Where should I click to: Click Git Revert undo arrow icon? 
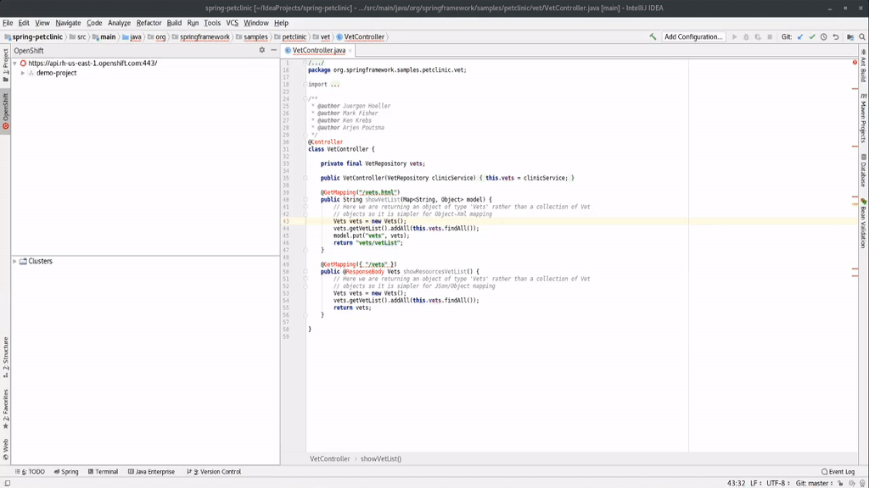coord(836,36)
